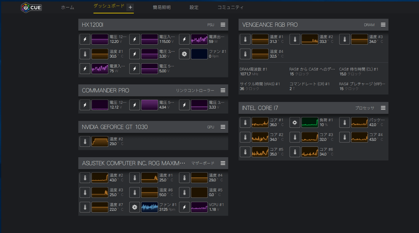419x233 pixels.
Task: Open HX1200I panel hamburger menu
Action: pos(223,25)
